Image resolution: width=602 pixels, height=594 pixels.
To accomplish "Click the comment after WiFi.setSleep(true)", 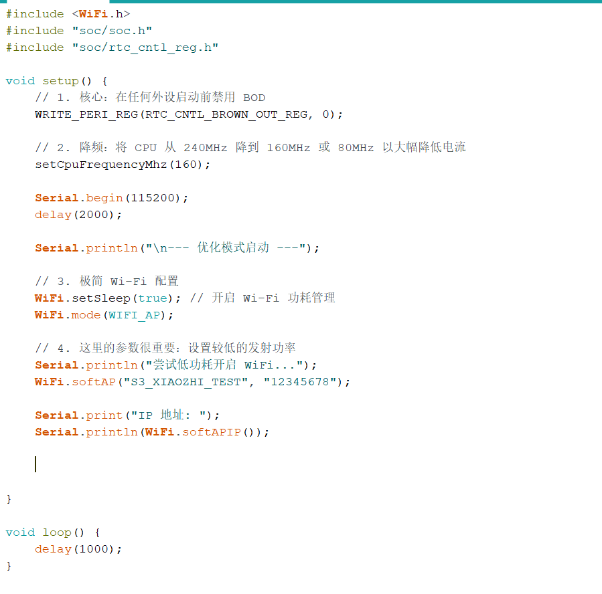I will [x=262, y=298].
